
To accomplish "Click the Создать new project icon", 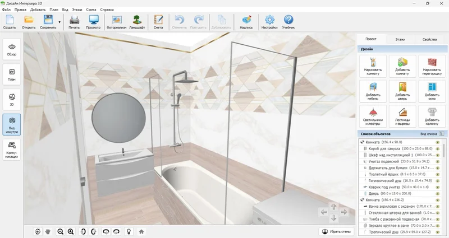I will (x=10, y=22).
